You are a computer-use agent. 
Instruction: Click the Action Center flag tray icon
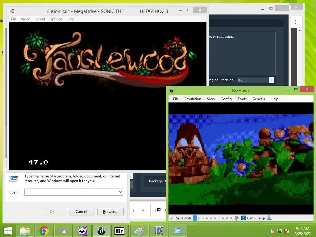coord(287,231)
